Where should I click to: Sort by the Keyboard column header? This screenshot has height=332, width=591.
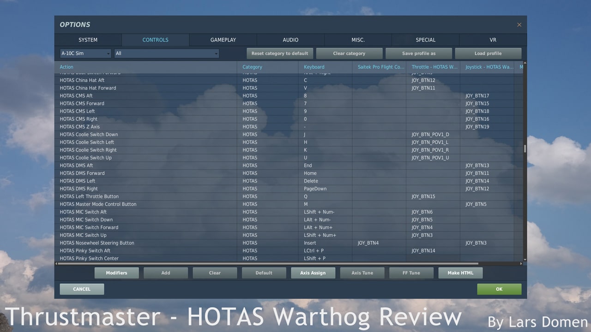click(314, 67)
